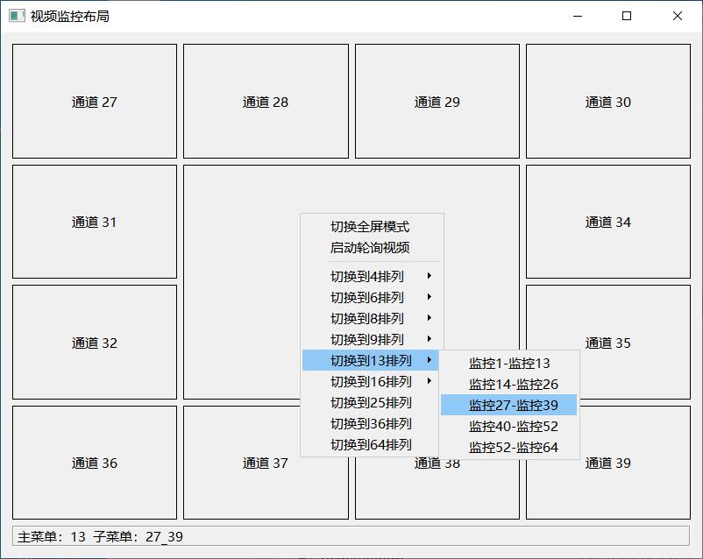Expand the 切换到4排列 submenu
The height and width of the screenshot is (559, 703).
[x=370, y=276]
